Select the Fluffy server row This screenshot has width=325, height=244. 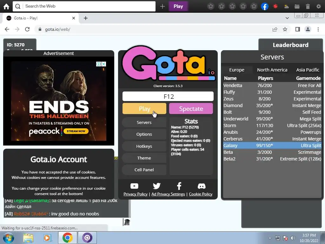click(272, 92)
